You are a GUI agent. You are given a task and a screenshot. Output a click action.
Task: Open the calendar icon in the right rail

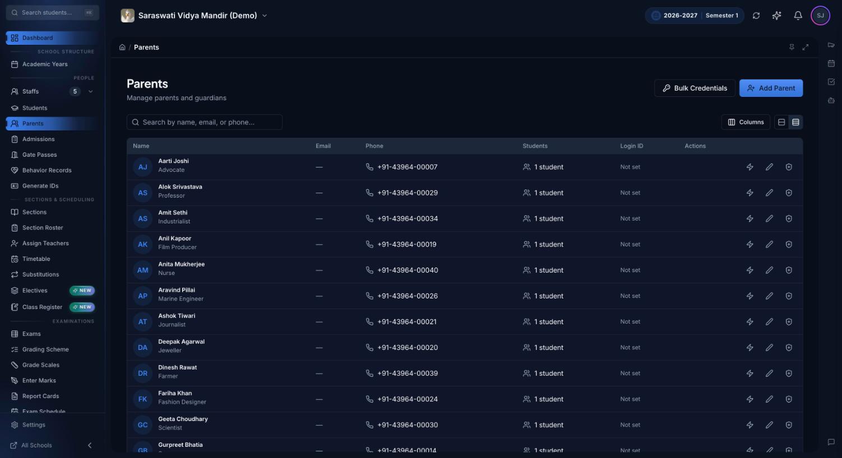pyautogui.click(x=831, y=63)
